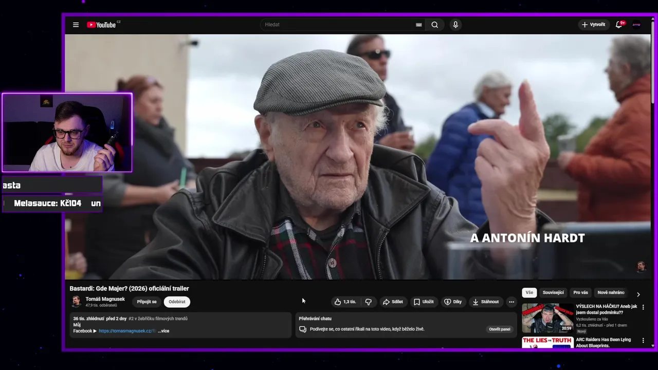Click the #2 v žebříčku filmových trendů text
The image size is (658, 370).
point(158,319)
